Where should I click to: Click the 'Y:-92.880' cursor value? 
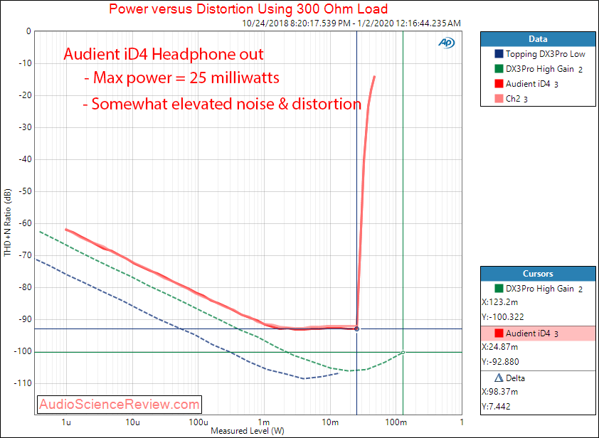click(x=500, y=362)
